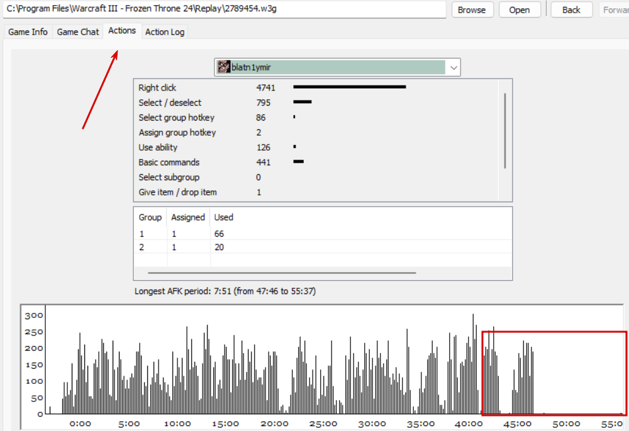Click the Longest AFK period text

(225, 291)
